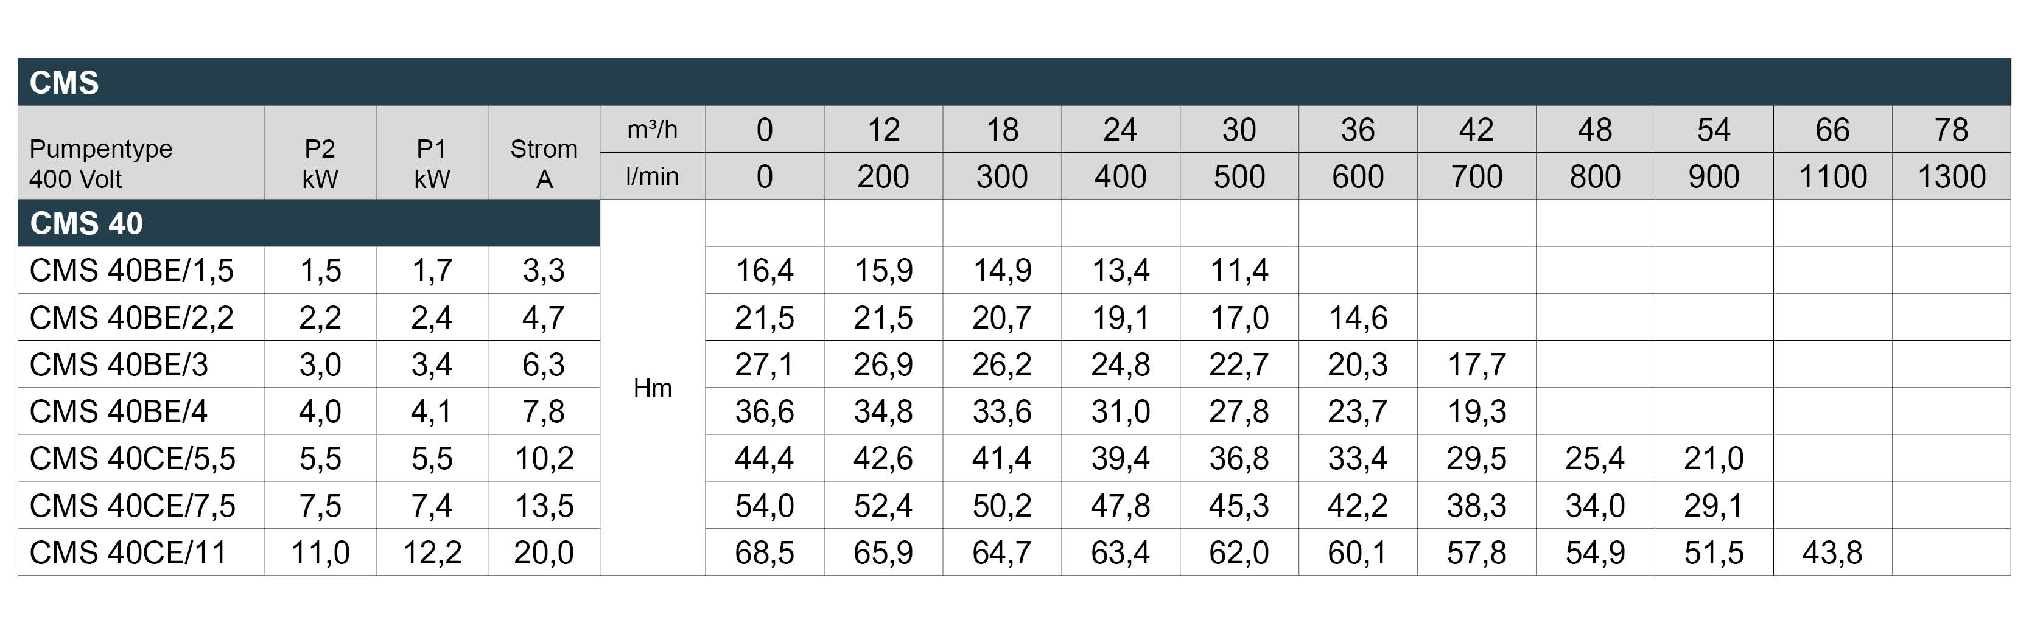Select the CMS 40BE/4 pump entry
Screen dimensions: 2029x634
click(x=118, y=411)
